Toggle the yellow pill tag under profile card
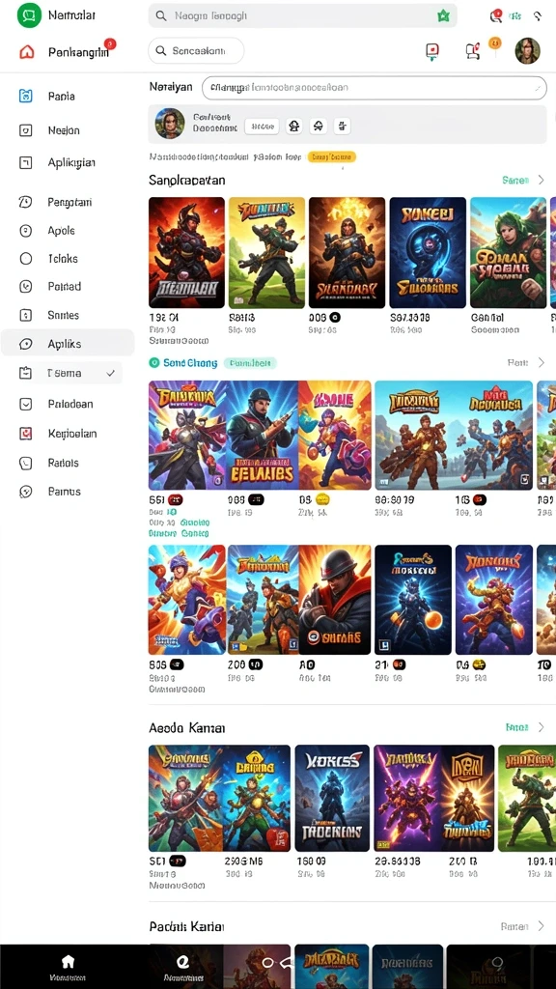The height and width of the screenshot is (989, 556). coord(332,156)
